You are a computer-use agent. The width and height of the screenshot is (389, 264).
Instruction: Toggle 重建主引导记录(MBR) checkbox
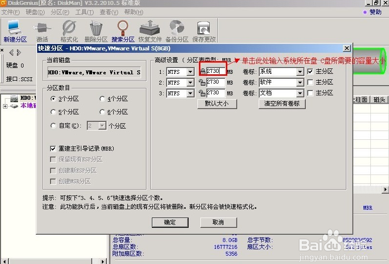click(53, 148)
